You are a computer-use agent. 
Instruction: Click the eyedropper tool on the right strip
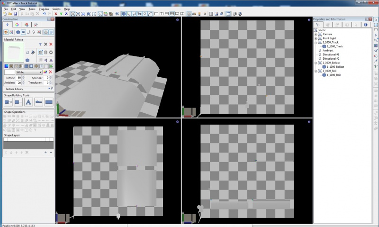(376, 61)
